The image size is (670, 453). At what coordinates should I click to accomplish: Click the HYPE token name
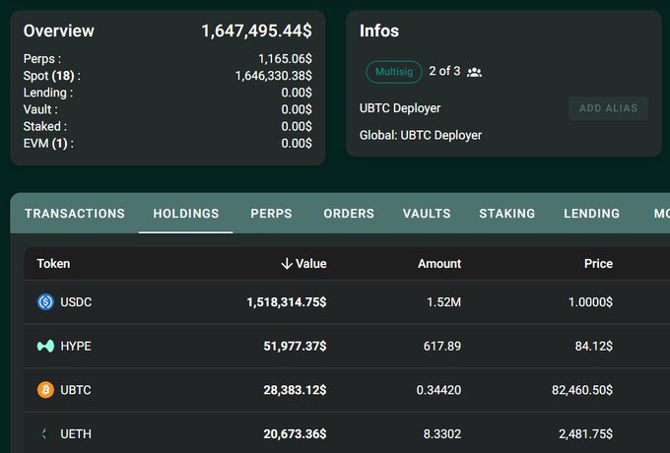point(76,346)
